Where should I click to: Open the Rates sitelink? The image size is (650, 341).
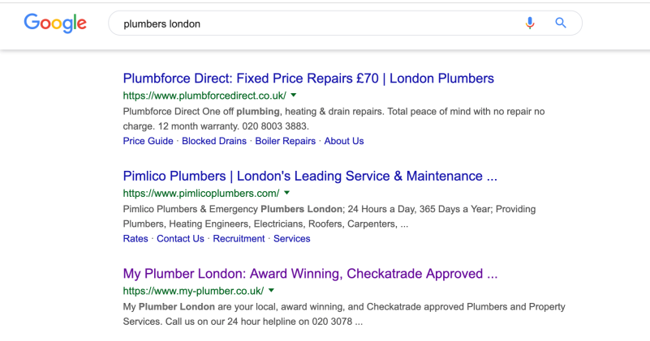click(136, 239)
